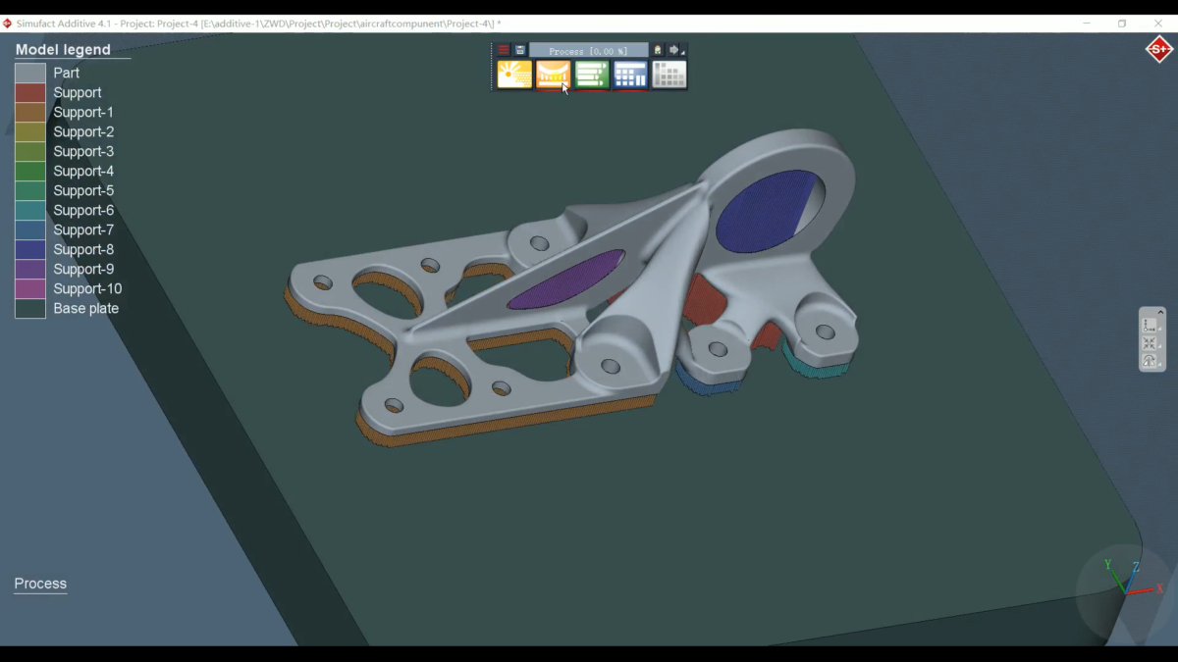Click the save floppy disk icon
The width and height of the screenshot is (1178, 662).
[x=519, y=50]
